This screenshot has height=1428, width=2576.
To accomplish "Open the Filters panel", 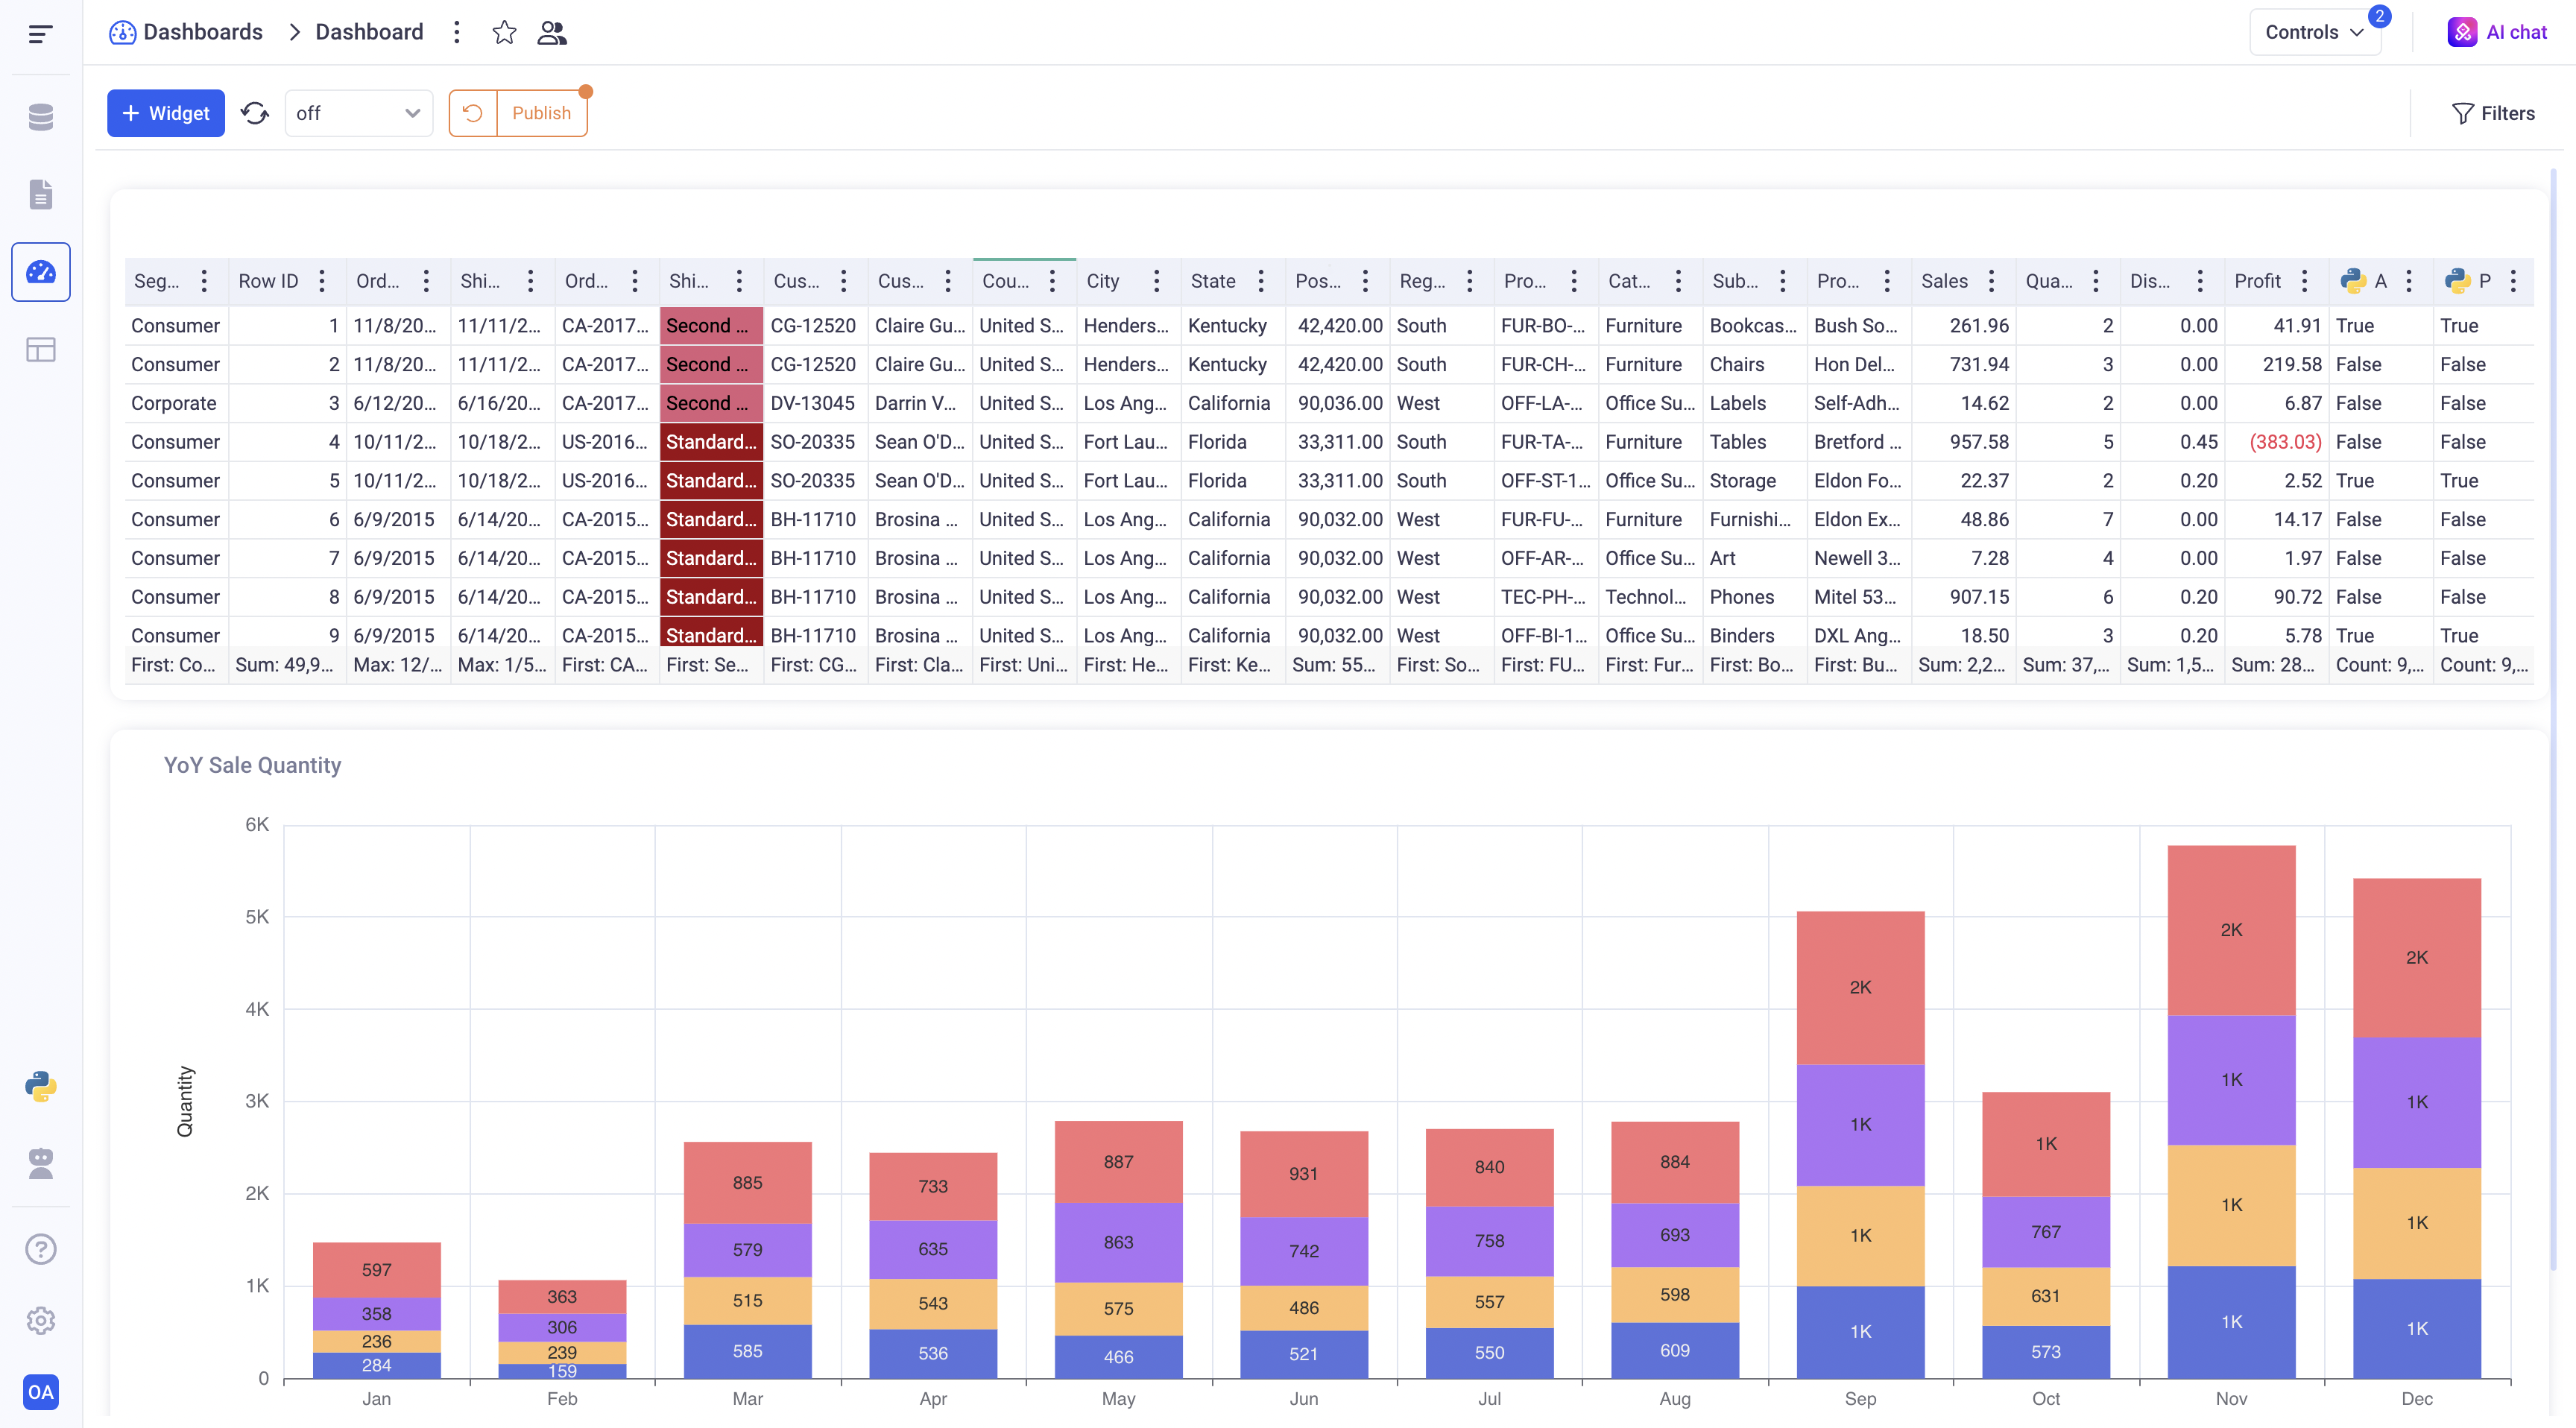I will point(2493,113).
